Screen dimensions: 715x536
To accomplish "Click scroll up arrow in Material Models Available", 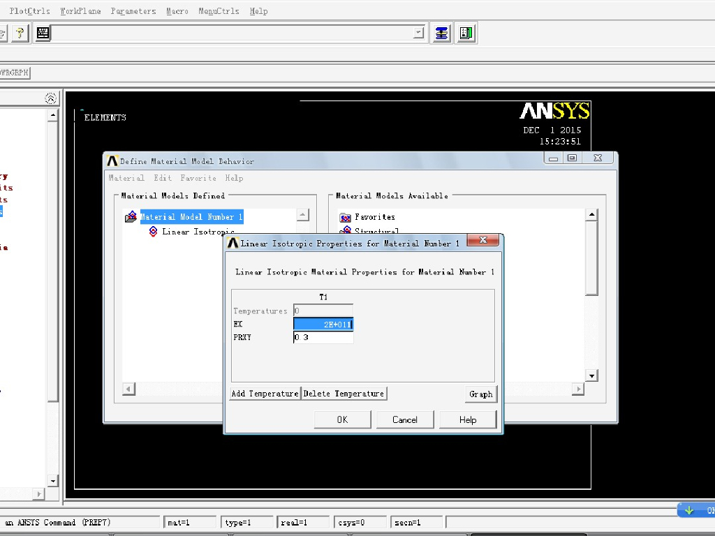I will click(x=591, y=215).
